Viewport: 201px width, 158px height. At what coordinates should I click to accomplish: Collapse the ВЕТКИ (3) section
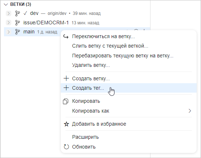[6, 5]
